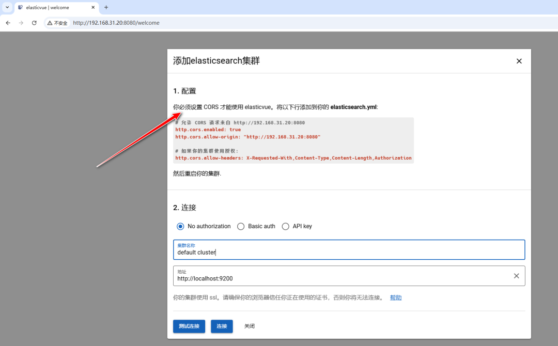Focus the address field showing http://localhost:9200
This screenshot has height=346, width=558.
click(349, 276)
